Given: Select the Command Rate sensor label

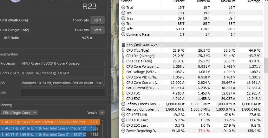Looking at the screenshot, I should tap(138, 34).
